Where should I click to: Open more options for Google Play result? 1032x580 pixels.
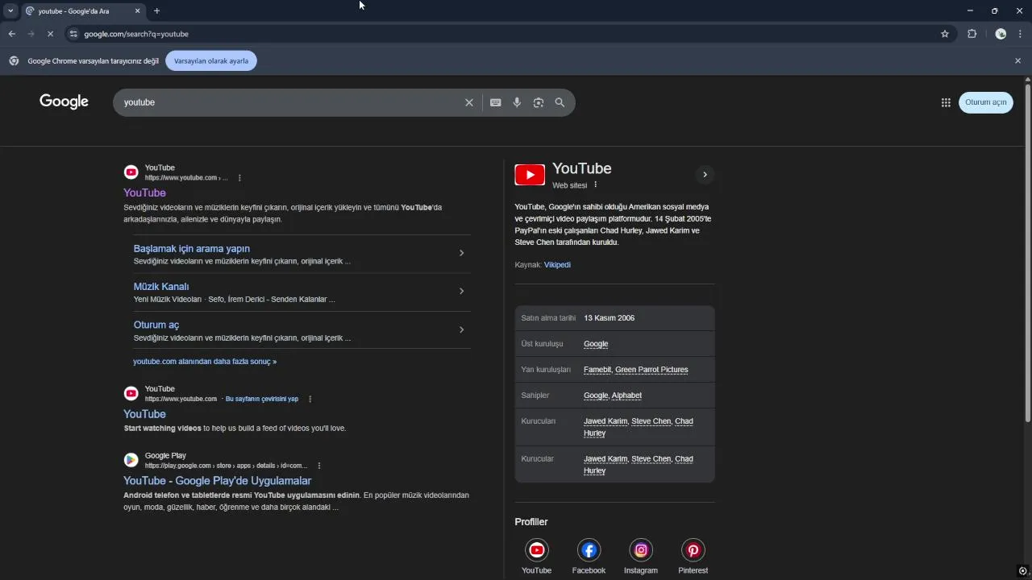pyautogui.click(x=319, y=466)
